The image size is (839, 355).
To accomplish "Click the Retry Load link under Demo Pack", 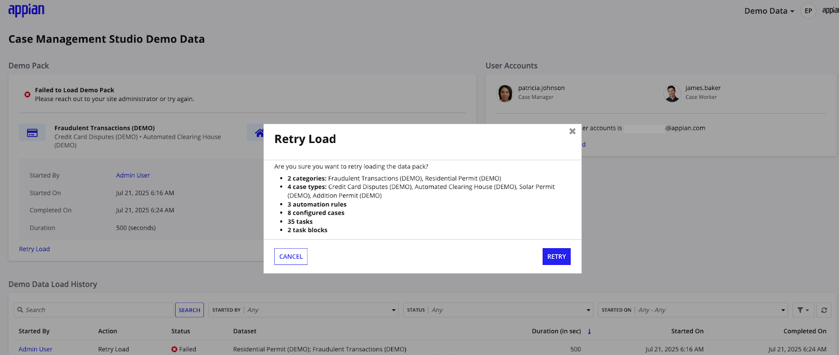I will 34,249.
